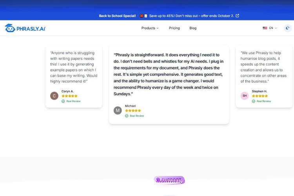Toggle dark mode with the moon icon
The image size is (294, 196).
pos(288,28)
